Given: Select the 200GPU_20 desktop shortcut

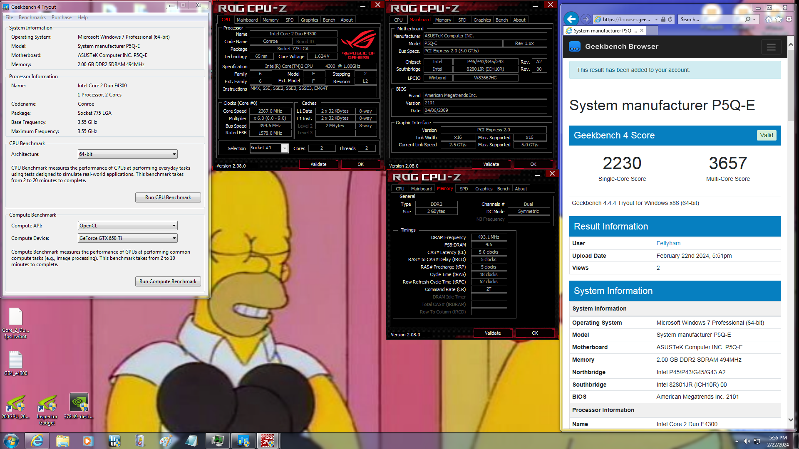Looking at the screenshot, I should (16, 407).
